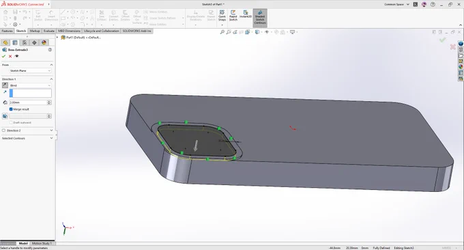Image resolution: width=464 pixels, height=250 pixels.
Task: Open the Evaluate ribbon tab
Action: tap(49, 31)
